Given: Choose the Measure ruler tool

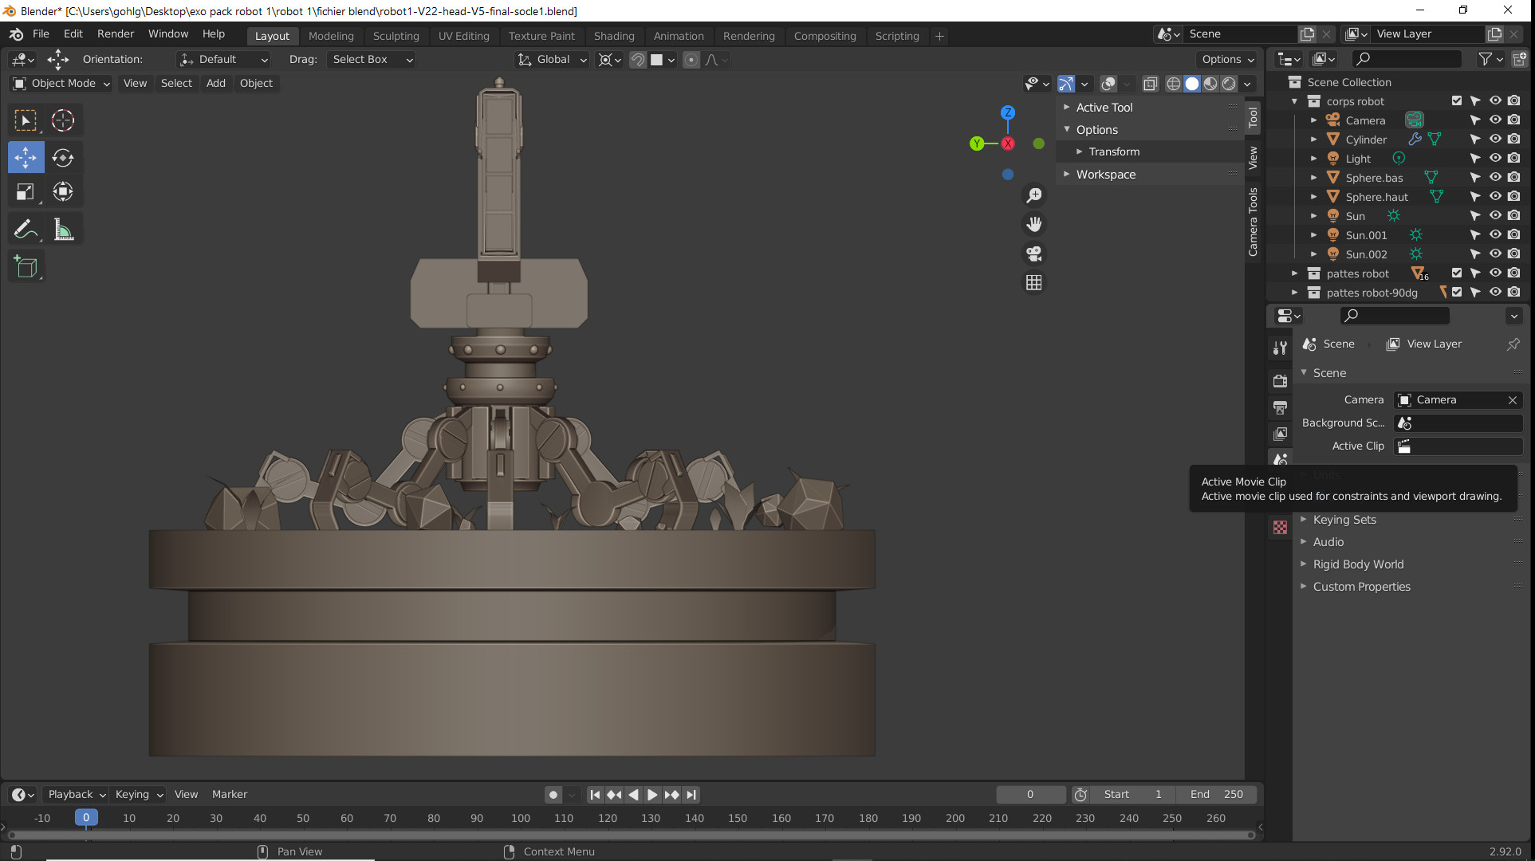Looking at the screenshot, I should pyautogui.click(x=63, y=230).
